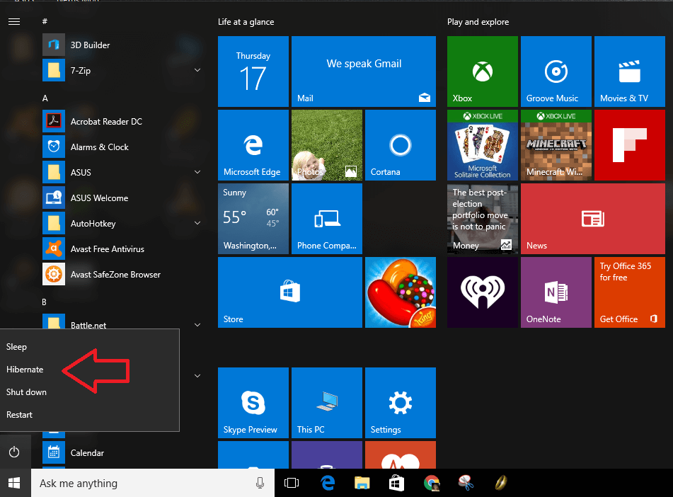Open Edge from the taskbar
The image size is (673, 497).
[x=328, y=483]
